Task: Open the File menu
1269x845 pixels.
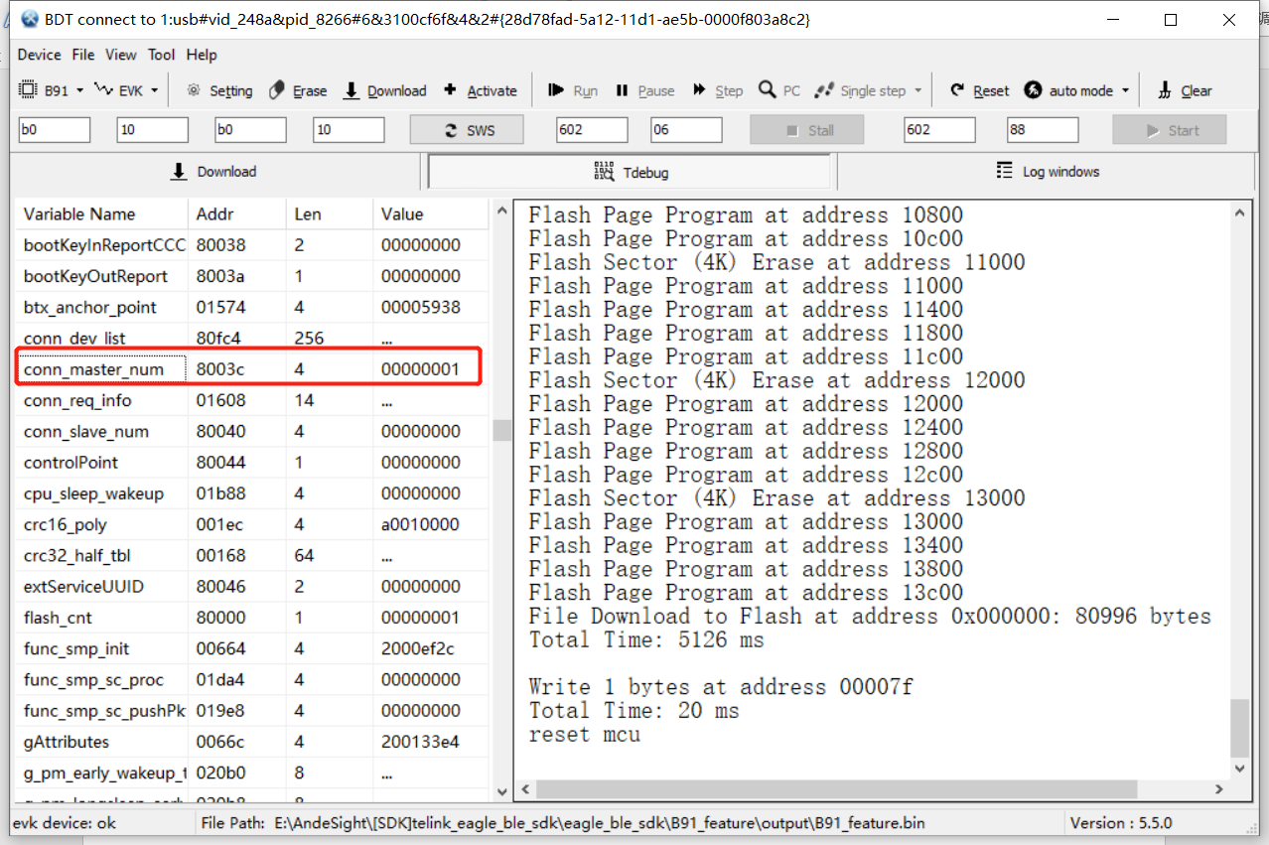Action: (83, 55)
